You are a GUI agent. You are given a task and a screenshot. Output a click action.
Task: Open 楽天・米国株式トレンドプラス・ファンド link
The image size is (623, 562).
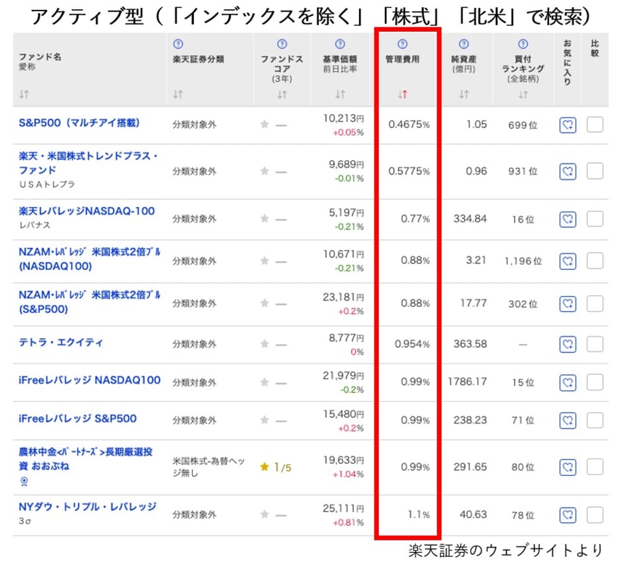pos(88,163)
